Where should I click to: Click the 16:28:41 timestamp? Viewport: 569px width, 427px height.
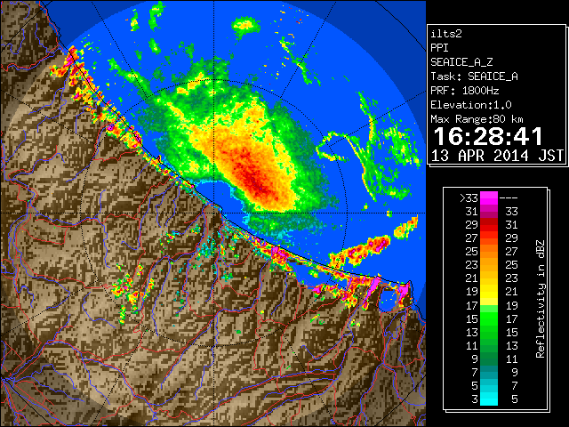(488, 136)
